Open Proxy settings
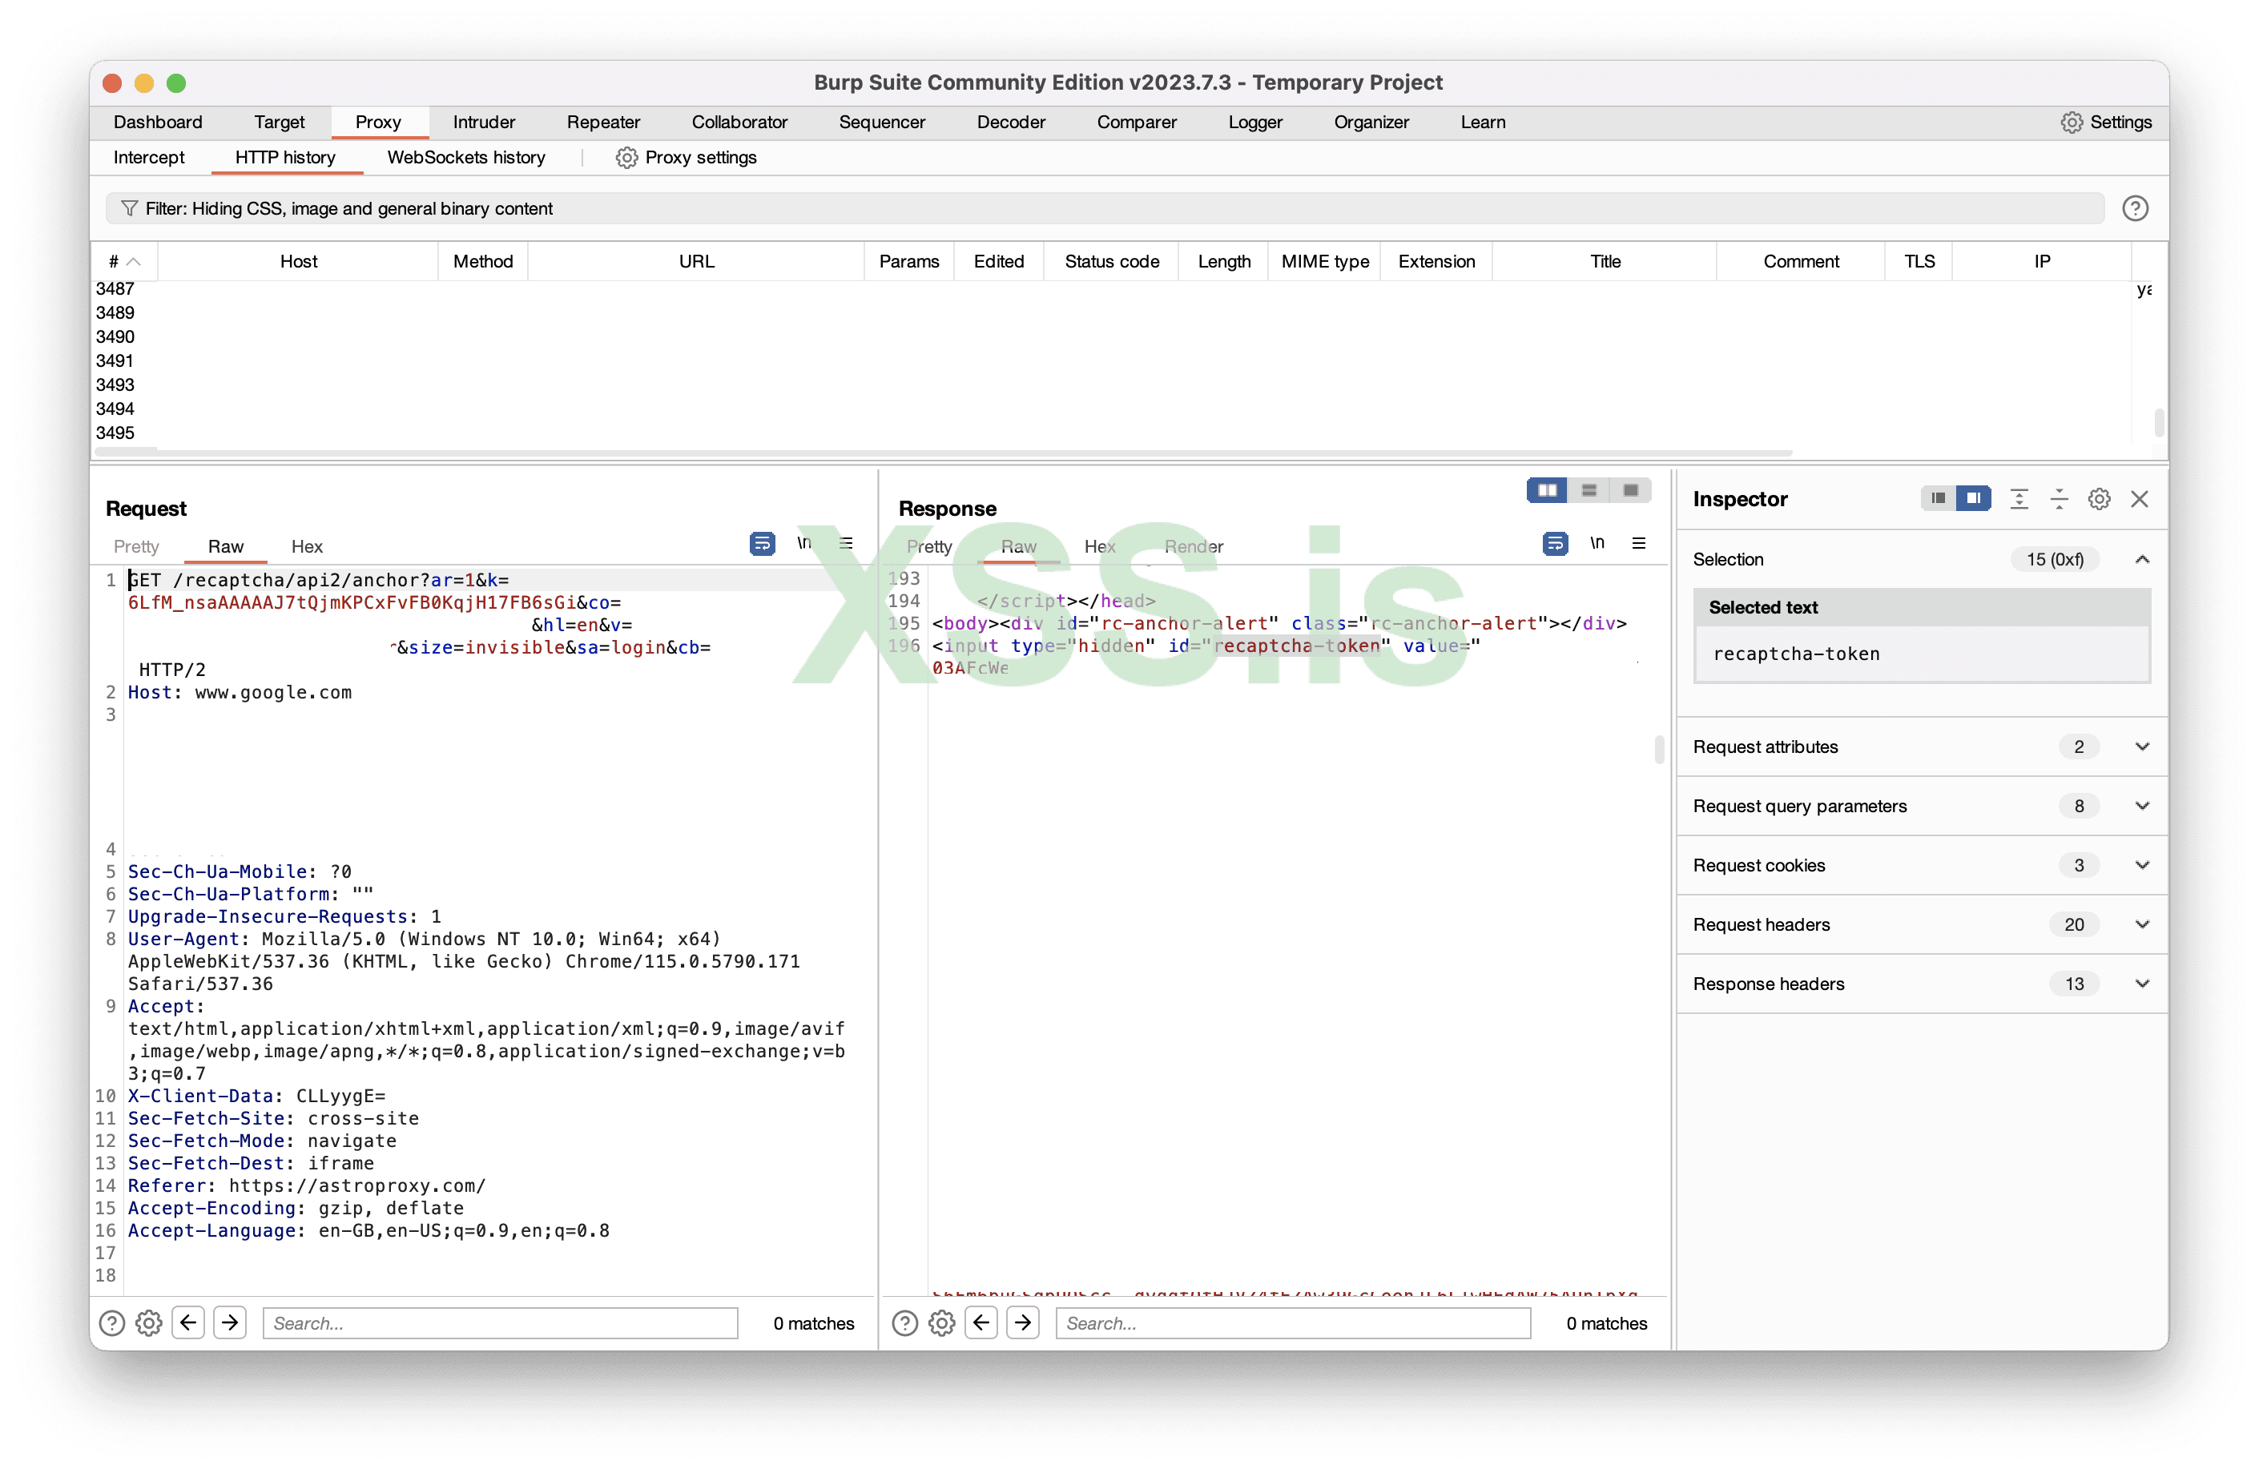This screenshot has width=2259, height=1469. [687, 158]
